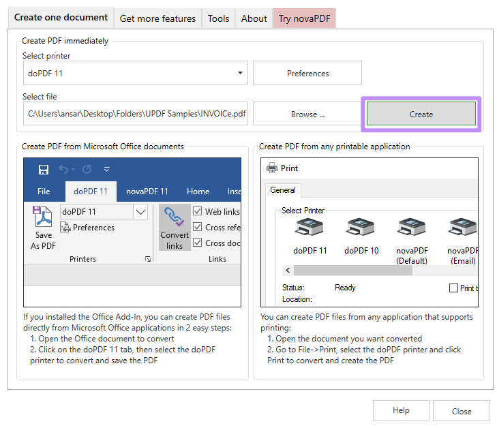Click the printer icon next to Print

(271, 168)
